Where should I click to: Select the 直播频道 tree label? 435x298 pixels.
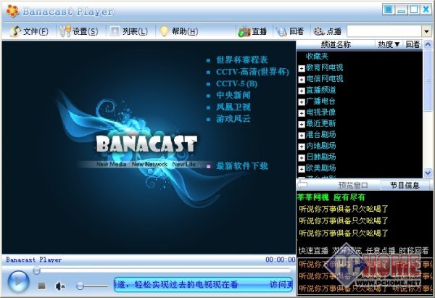click(x=321, y=90)
